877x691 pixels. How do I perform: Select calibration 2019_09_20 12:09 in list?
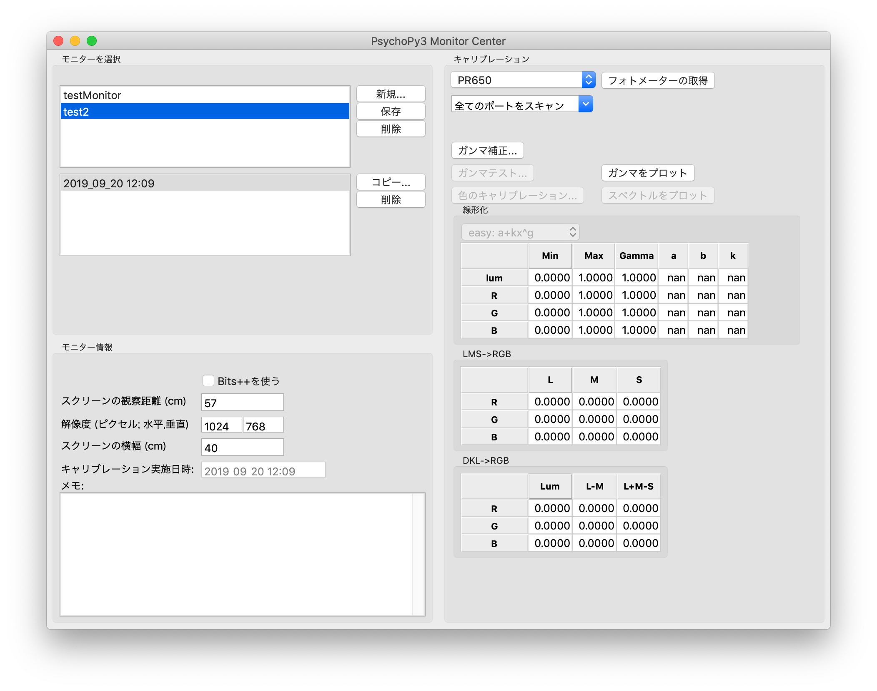205,183
